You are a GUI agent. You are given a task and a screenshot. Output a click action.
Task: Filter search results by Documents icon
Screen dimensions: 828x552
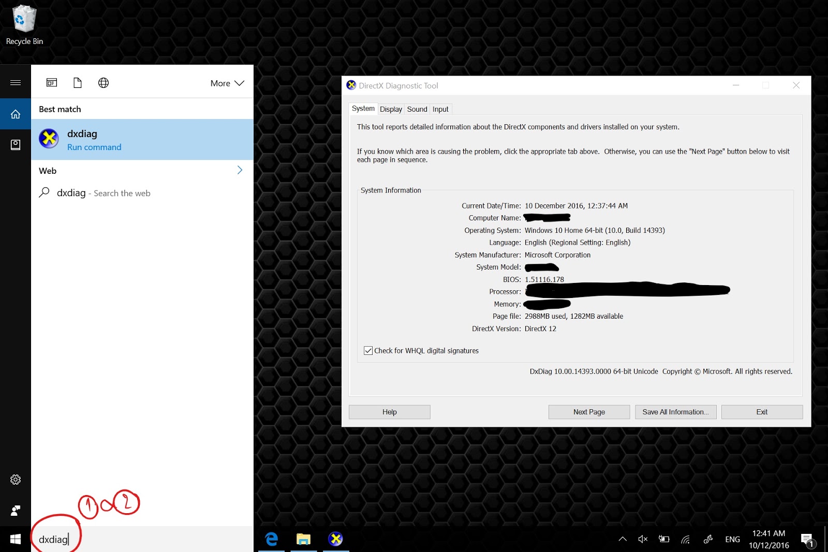[78, 83]
